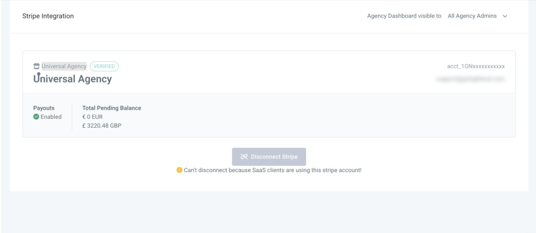Click the broken link icon in Disconnect Stripe
Image resolution: width=536 pixels, height=233 pixels.
pyautogui.click(x=244, y=157)
